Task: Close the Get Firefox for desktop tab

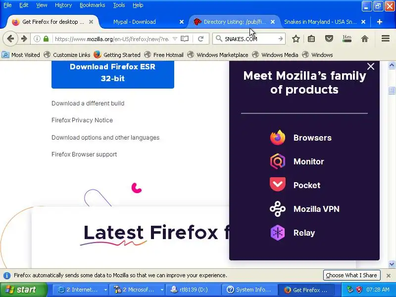Action: [91, 22]
